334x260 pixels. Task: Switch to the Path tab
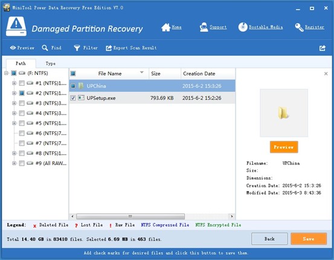[x=21, y=63]
